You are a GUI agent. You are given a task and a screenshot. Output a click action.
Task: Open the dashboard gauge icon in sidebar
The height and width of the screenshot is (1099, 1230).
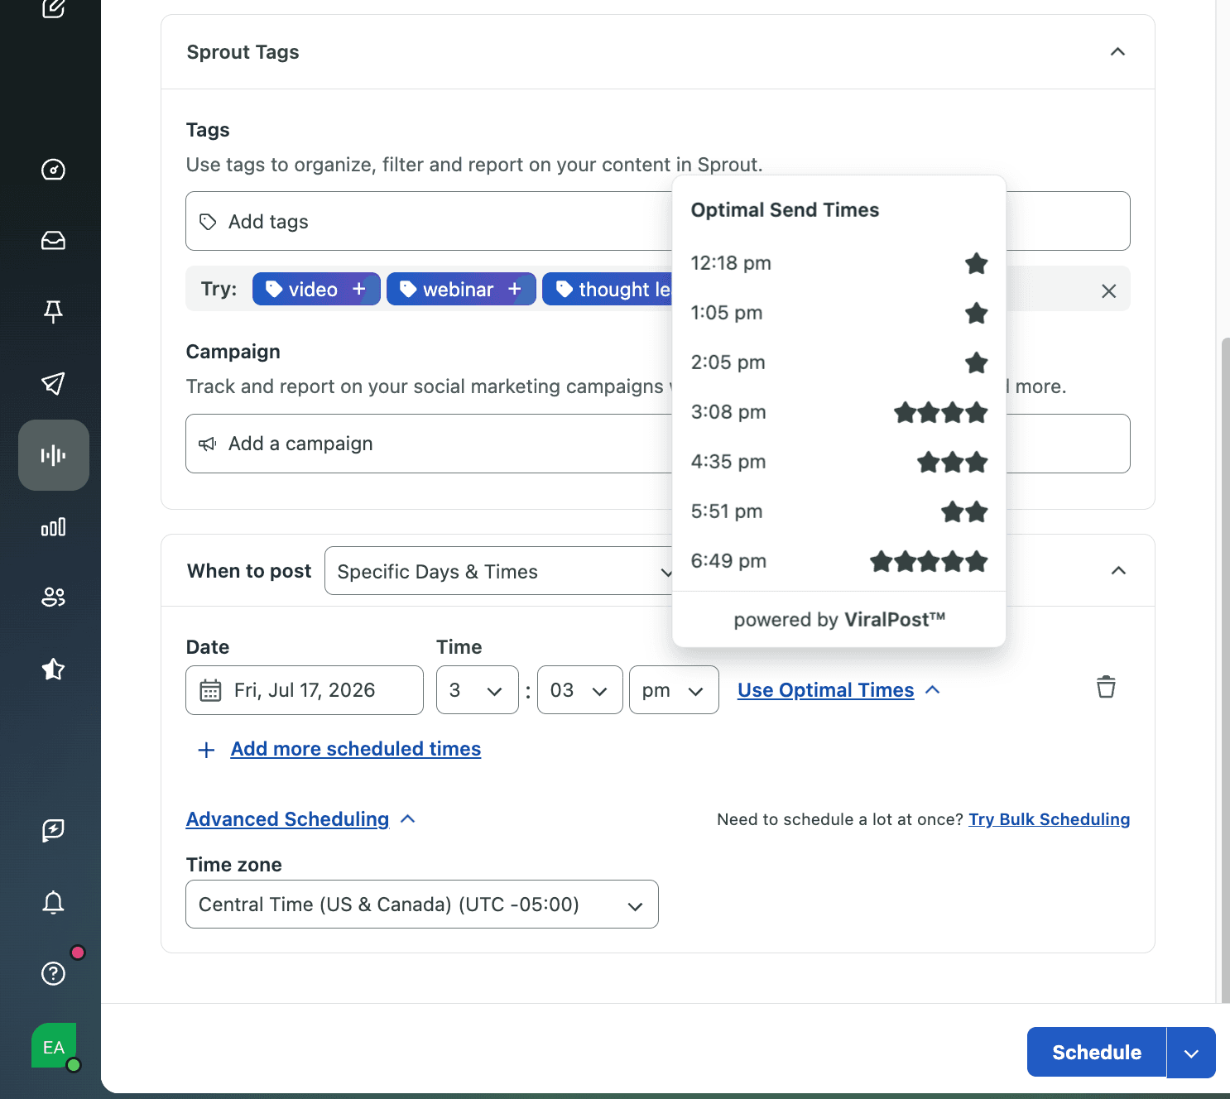(x=53, y=170)
